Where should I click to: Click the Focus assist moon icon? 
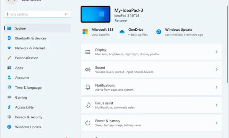[x=88, y=105]
